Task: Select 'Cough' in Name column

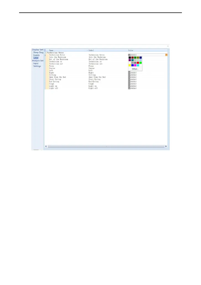Action: [51, 84]
